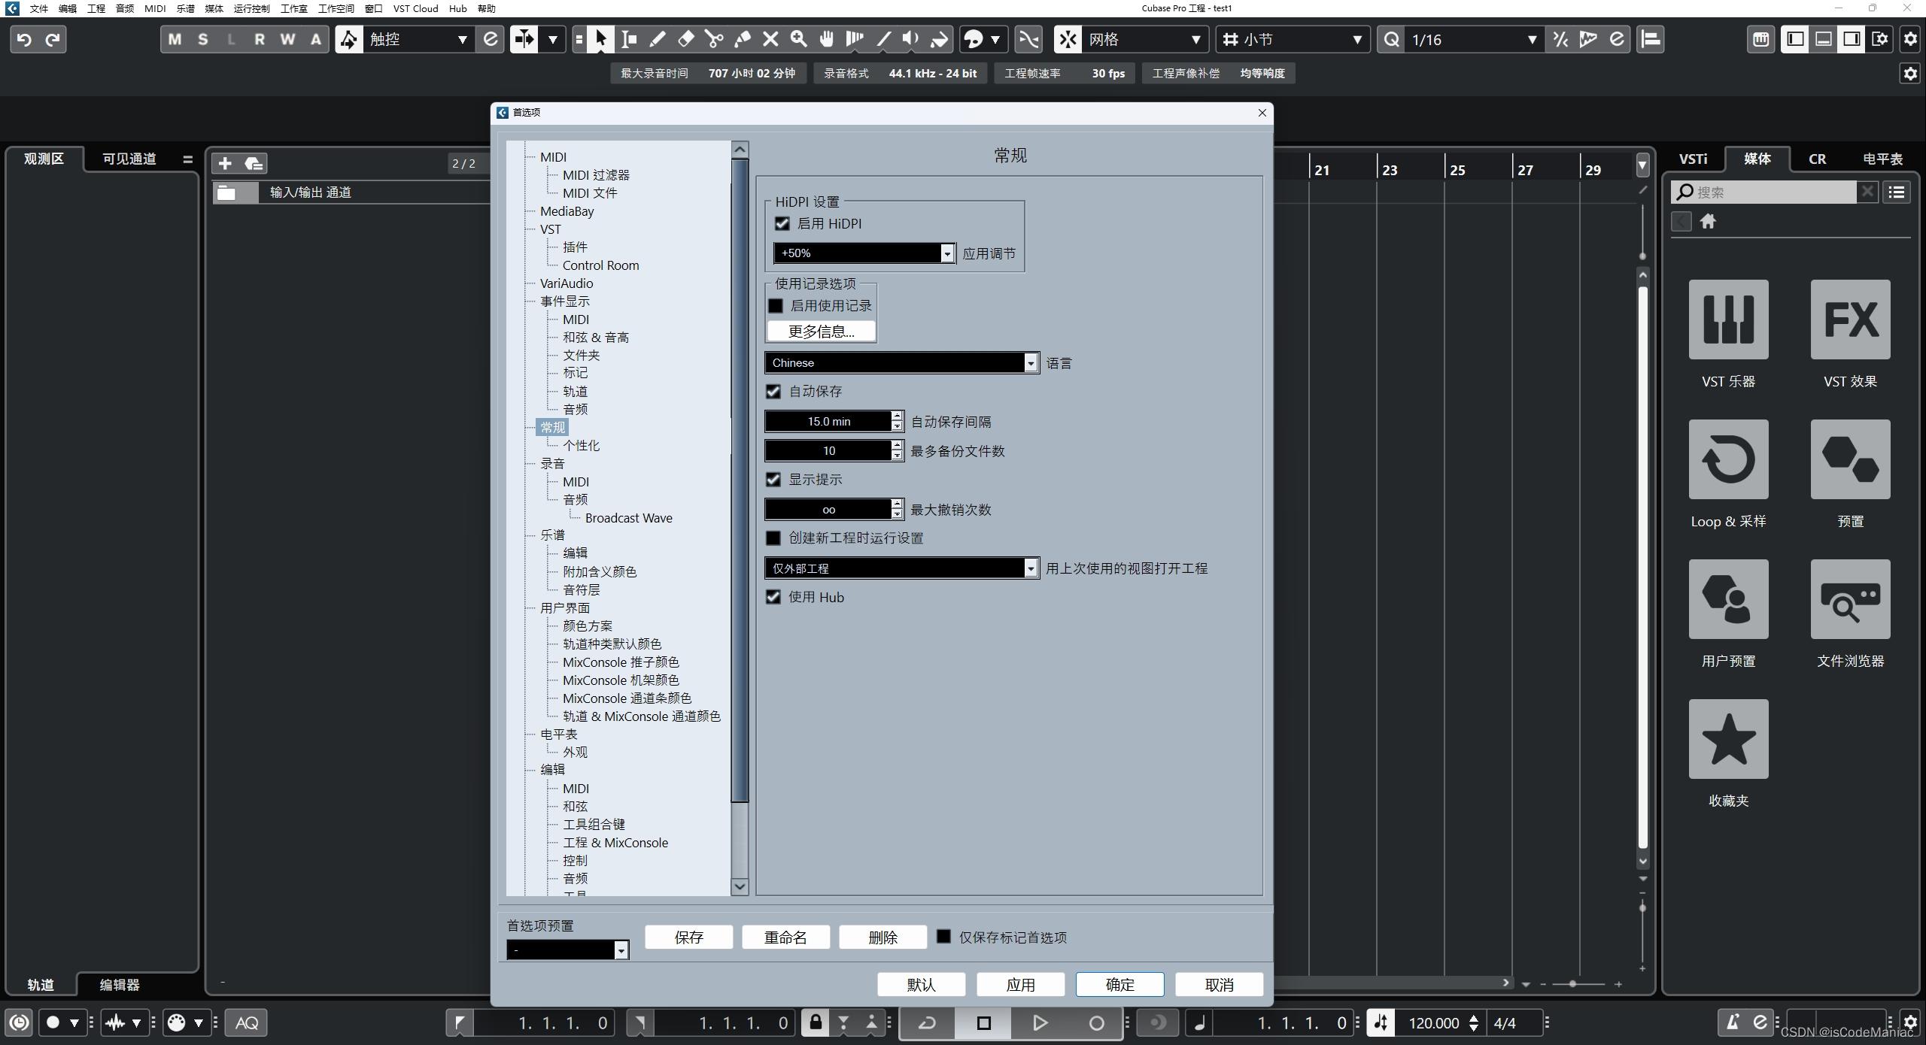This screenshot has width=1926, height=1045.
Task: Disable the 启用 HiDPI checkbox
Action: pyautogui.click(x=782, y=224)
